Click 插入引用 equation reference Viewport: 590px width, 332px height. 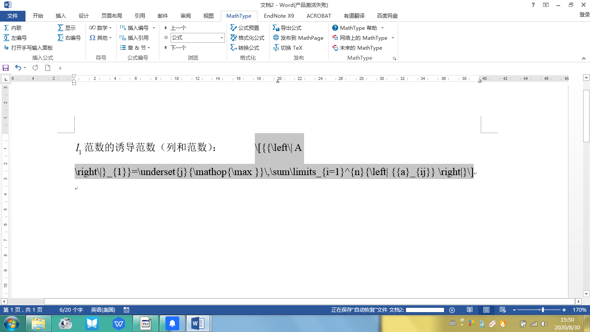coord(134,38)
